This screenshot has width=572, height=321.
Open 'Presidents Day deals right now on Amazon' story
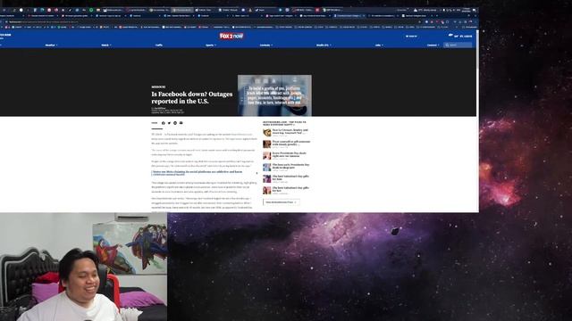290,154
